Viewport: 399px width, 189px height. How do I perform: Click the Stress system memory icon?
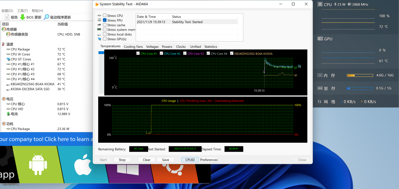click(x=100, y=30)
